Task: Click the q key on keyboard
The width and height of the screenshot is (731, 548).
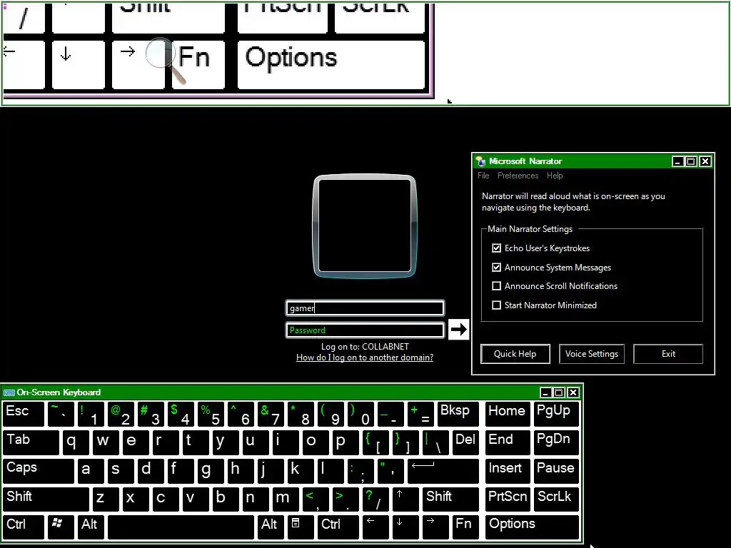Action: [x=76, y=442]
